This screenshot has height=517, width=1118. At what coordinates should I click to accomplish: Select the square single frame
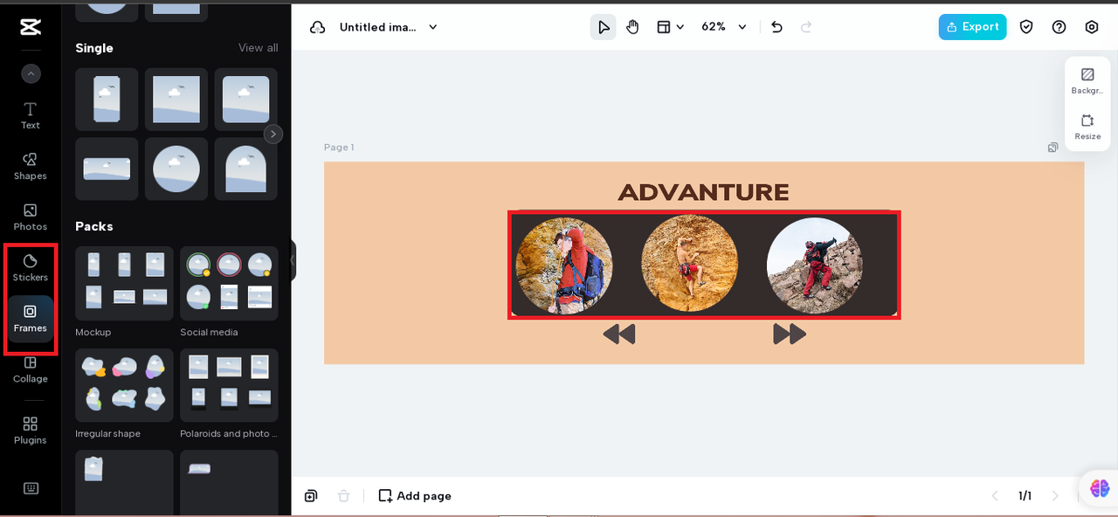click(x=176, y=100)
